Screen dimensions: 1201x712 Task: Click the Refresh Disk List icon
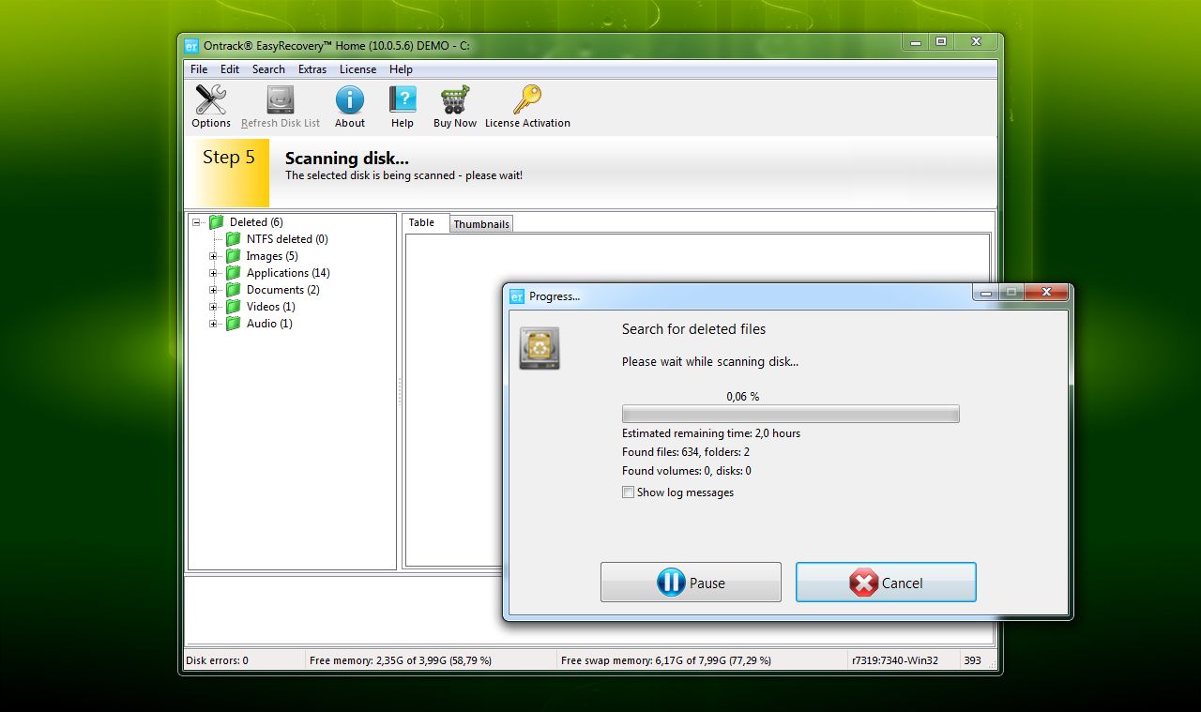pyautogui.click(x=280, y=99)
